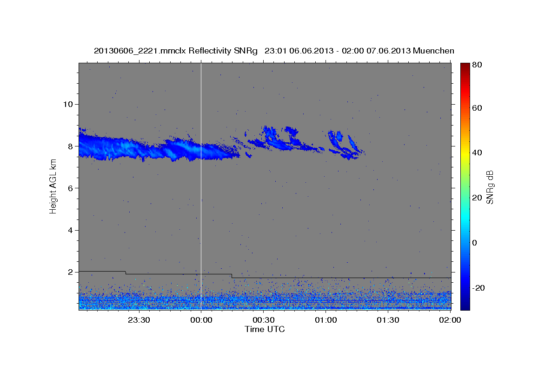Click the dark blue bottom of colorbar
The image size is (558, 372).
465,306
